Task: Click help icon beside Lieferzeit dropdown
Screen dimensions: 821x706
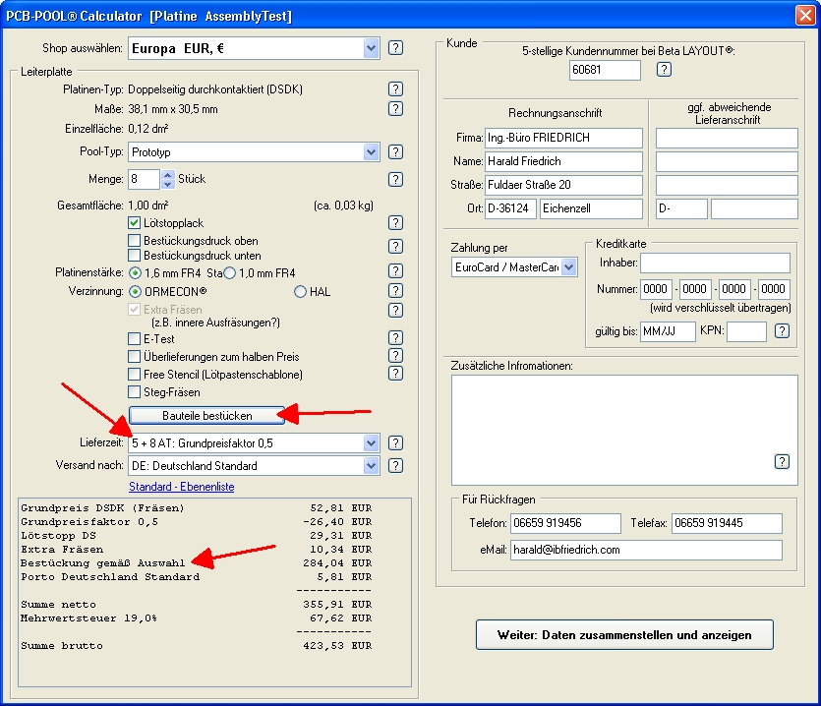Action: [x=395, y=443]
